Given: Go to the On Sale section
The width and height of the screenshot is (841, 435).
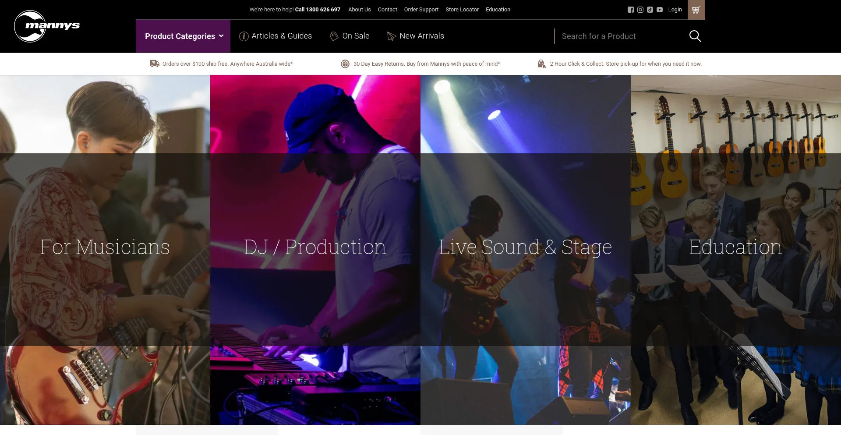Looking at the screenshot, I should click(350, 36).
